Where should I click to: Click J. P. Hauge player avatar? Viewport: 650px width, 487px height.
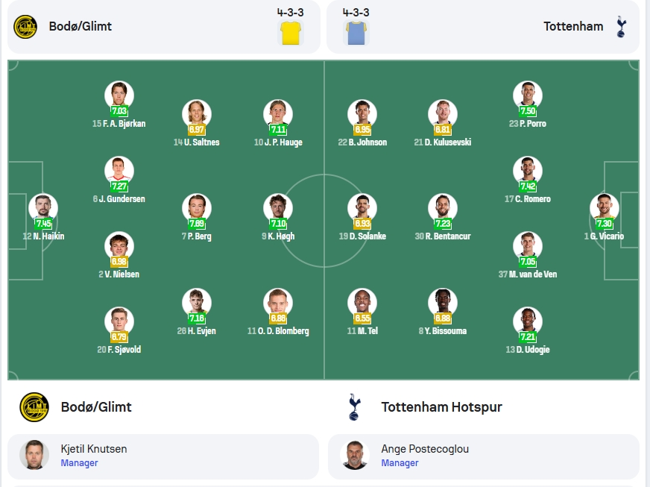click(278, 114)
